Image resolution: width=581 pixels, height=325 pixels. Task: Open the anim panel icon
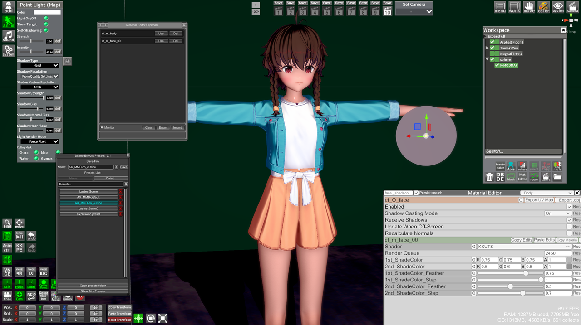click(x=8, y=22)
